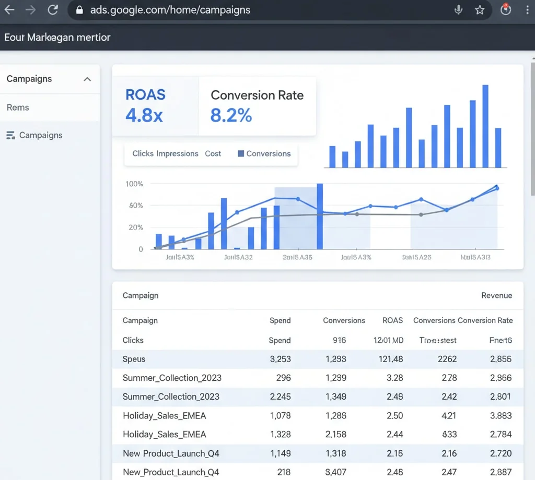Reload the page with the refresh icon
535x480 pixels.
[52, 9]
